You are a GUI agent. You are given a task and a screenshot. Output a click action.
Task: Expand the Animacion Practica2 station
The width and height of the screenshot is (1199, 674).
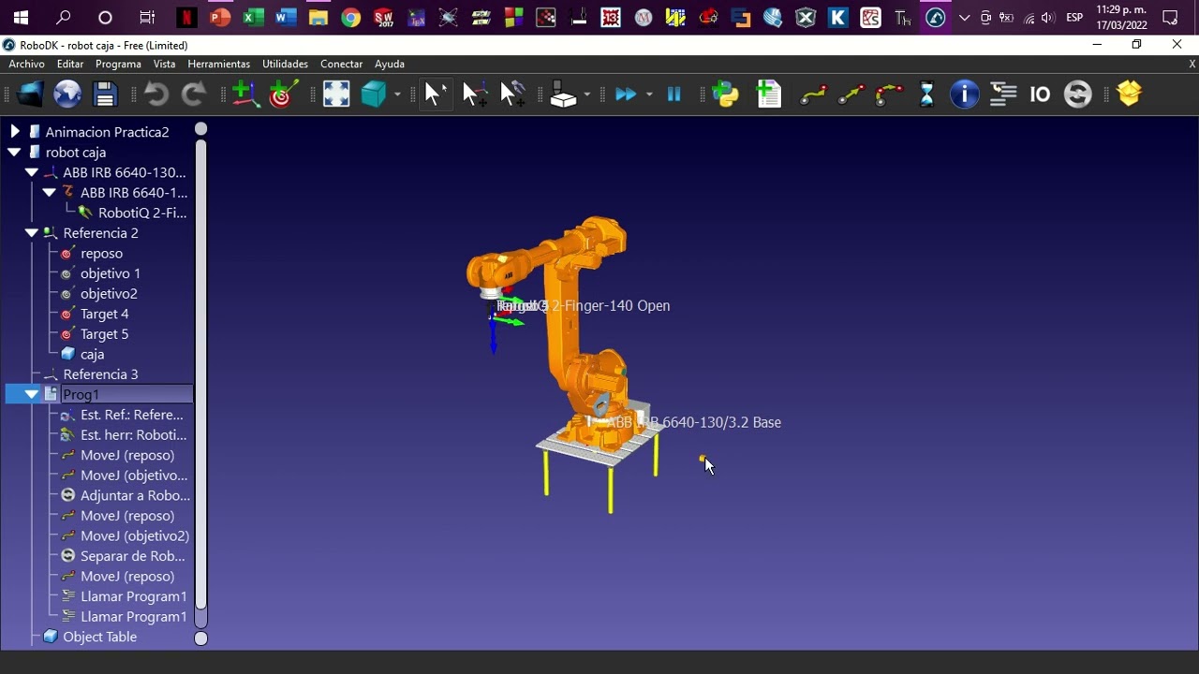14,132
